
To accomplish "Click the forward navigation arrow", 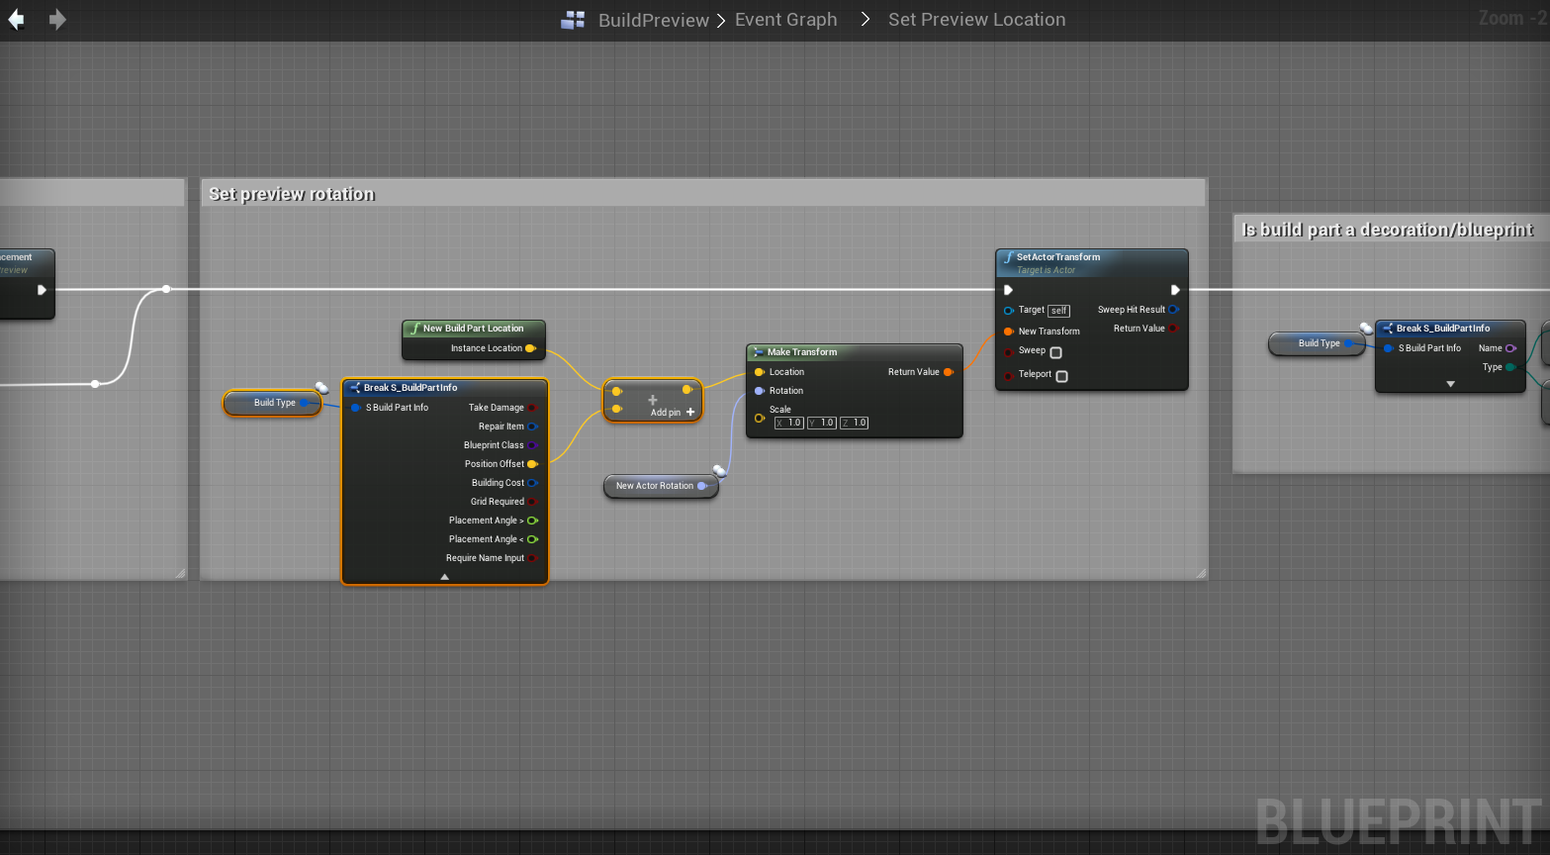I will point(57,20).
